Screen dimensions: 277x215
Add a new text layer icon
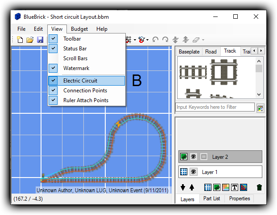[235, 187]
